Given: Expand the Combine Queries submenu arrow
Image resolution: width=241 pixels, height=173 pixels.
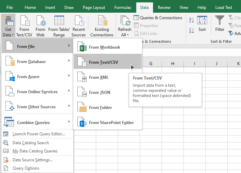Looking at the screenshot, I should coord(69,122).
